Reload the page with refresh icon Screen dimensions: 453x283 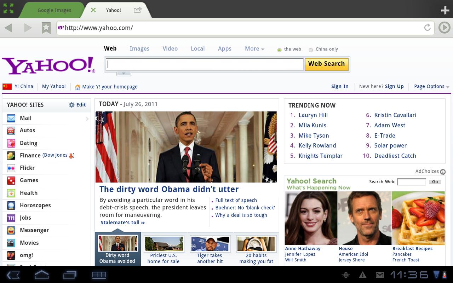(x=428, y=28)
